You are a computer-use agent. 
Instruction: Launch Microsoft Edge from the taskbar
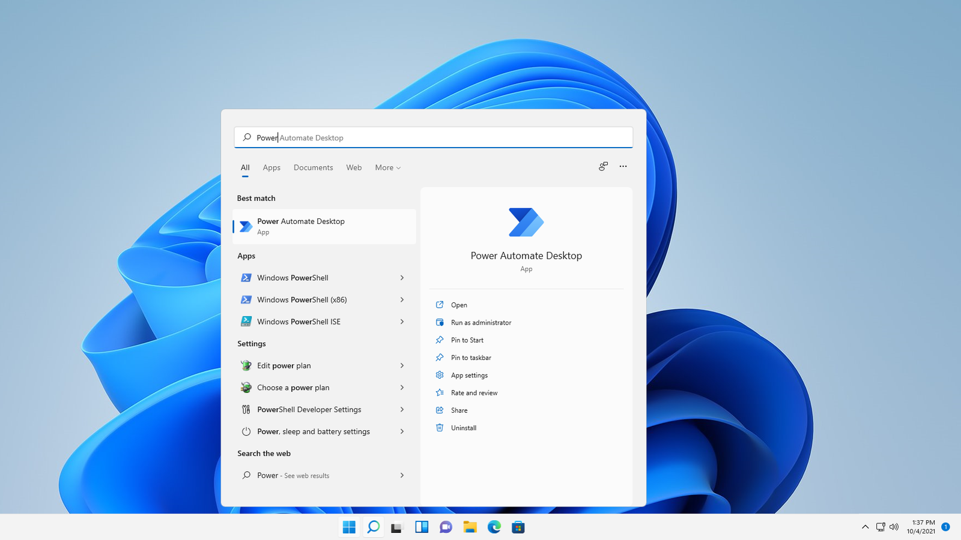(x=494, y=527)
